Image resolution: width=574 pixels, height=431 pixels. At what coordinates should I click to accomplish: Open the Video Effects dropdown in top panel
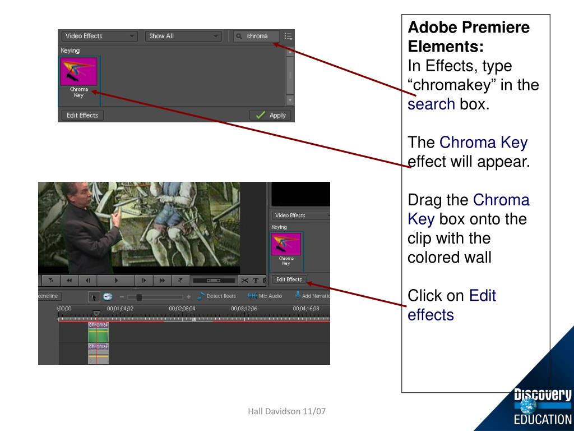(100, 36)
